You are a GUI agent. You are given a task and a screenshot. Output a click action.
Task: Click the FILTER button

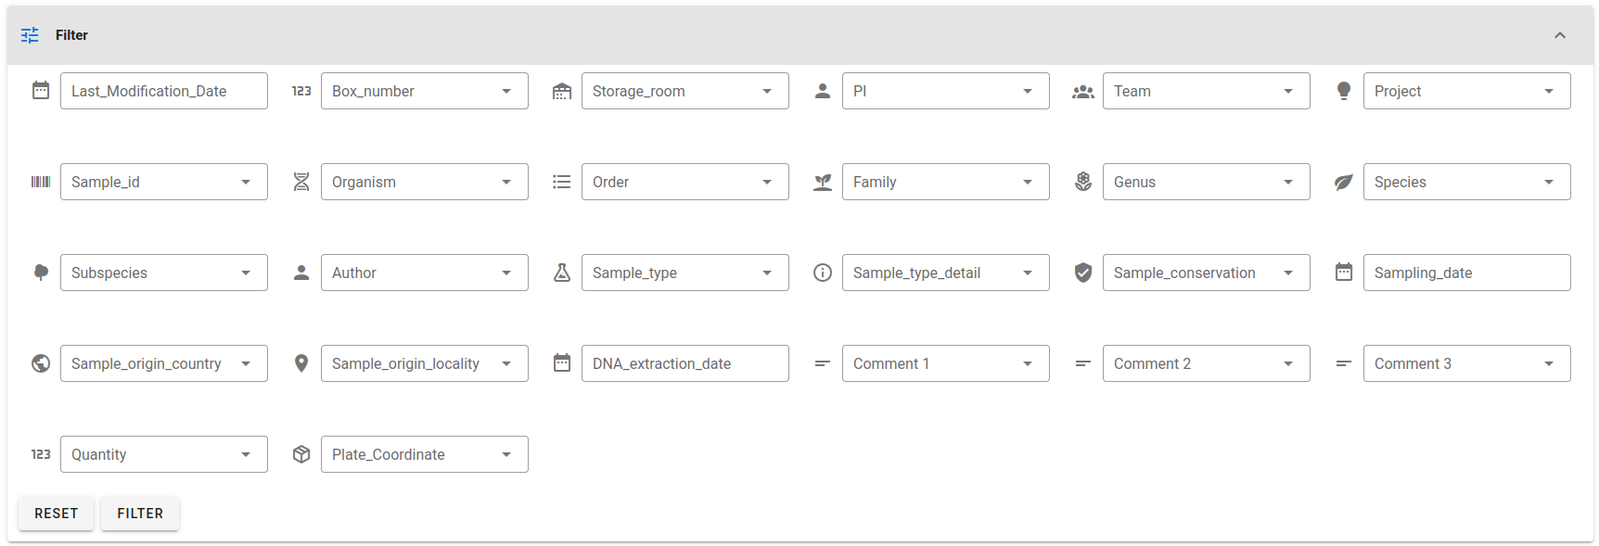pos(140,514)
